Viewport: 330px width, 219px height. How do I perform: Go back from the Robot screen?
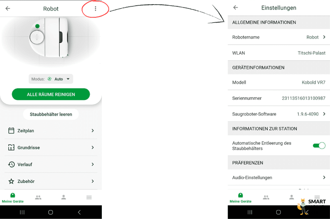click(8, 9)
